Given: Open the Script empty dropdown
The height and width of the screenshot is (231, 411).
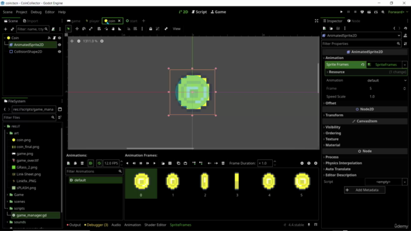Looking at the screenshot, I should [405, 182].
